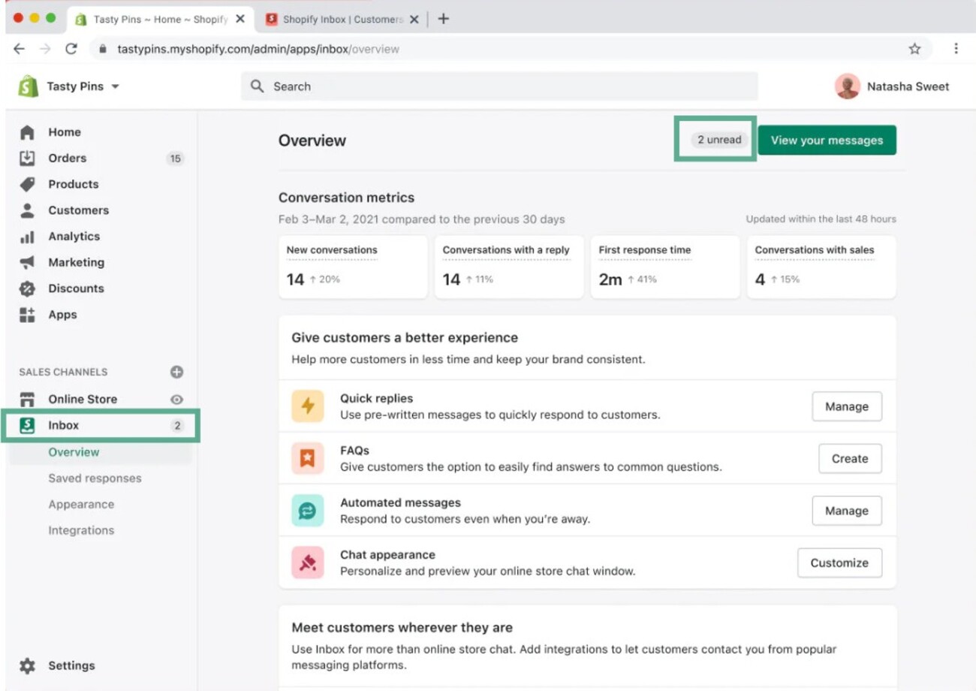Click the plus icon beside Sales Channels
Image resolution: width=976 pixels, height=691 pixels.
pos(176,372)
